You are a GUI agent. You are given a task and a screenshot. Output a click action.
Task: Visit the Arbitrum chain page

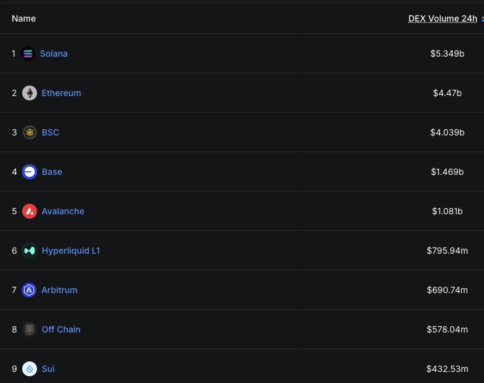pyautogui.click(x=59, y=290)
